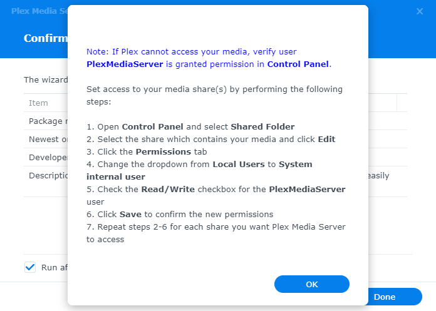Click the OK button in the dialog
Image resolution: width=436 pixels, height=311 pixels.
pyautogui.click(x=312, y=284)
